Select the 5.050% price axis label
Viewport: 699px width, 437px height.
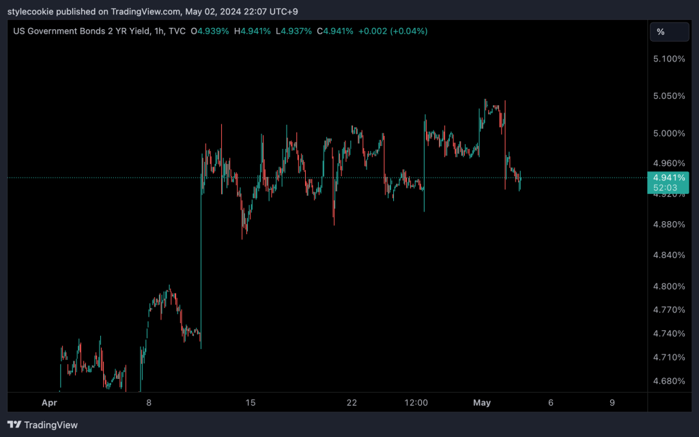click(668, 96)
